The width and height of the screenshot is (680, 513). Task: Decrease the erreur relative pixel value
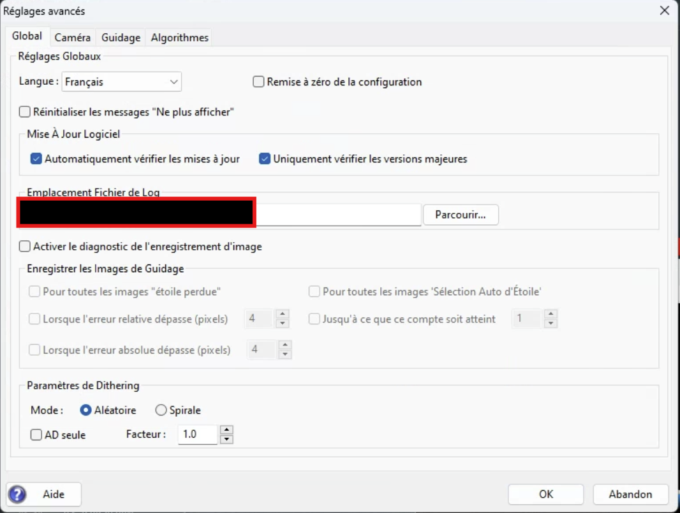point(283,323)
